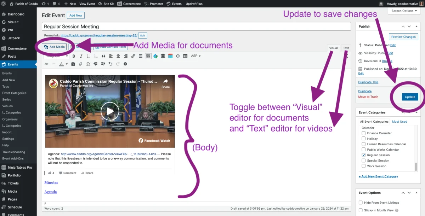Viewport: 425px width, 216px height.
Task: Open the ASP shortcode dropdown
Action: pos(196,56)
